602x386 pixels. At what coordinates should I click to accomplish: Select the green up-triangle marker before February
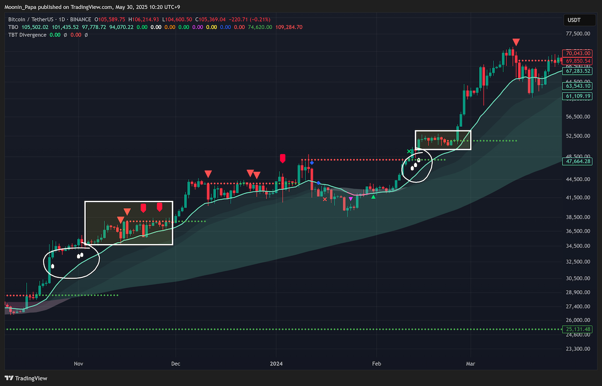coord(373,197)
